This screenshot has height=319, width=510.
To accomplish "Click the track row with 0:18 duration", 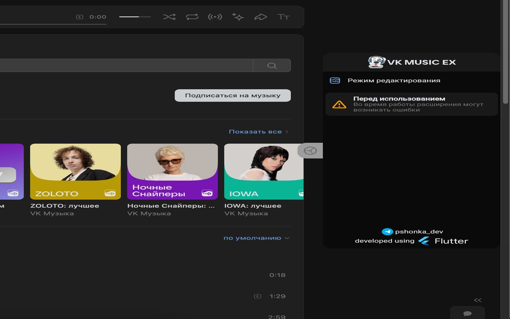I will [x=145, y=275].
